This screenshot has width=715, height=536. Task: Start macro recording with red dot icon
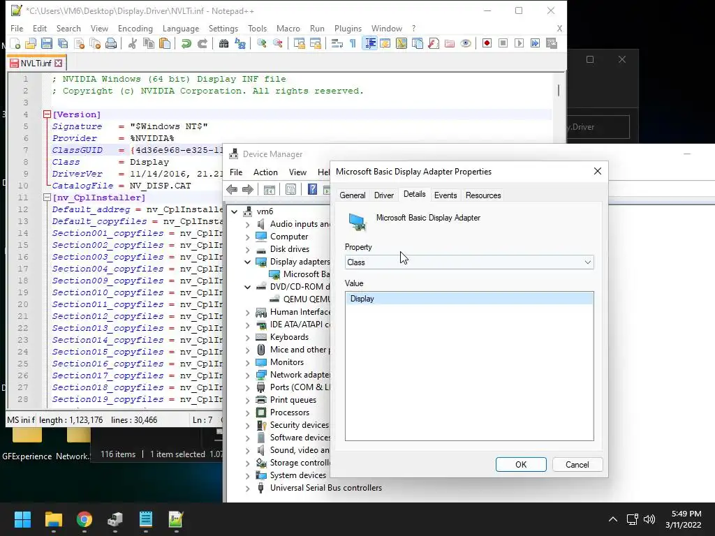pos(487,43)
